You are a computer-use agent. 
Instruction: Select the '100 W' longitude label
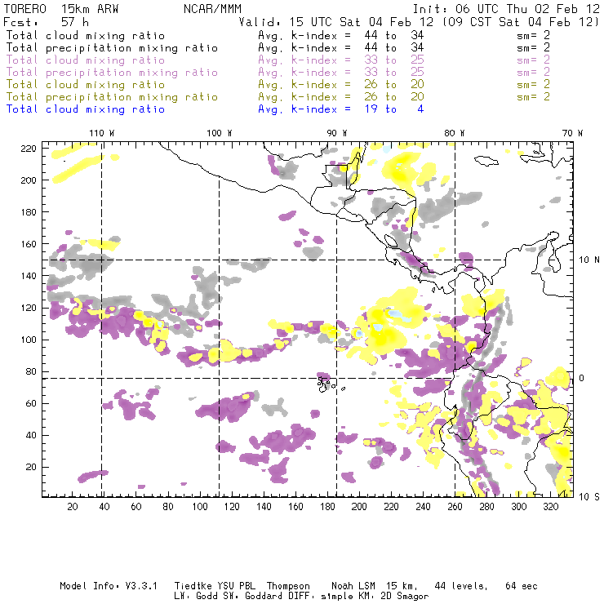(220, 133)
